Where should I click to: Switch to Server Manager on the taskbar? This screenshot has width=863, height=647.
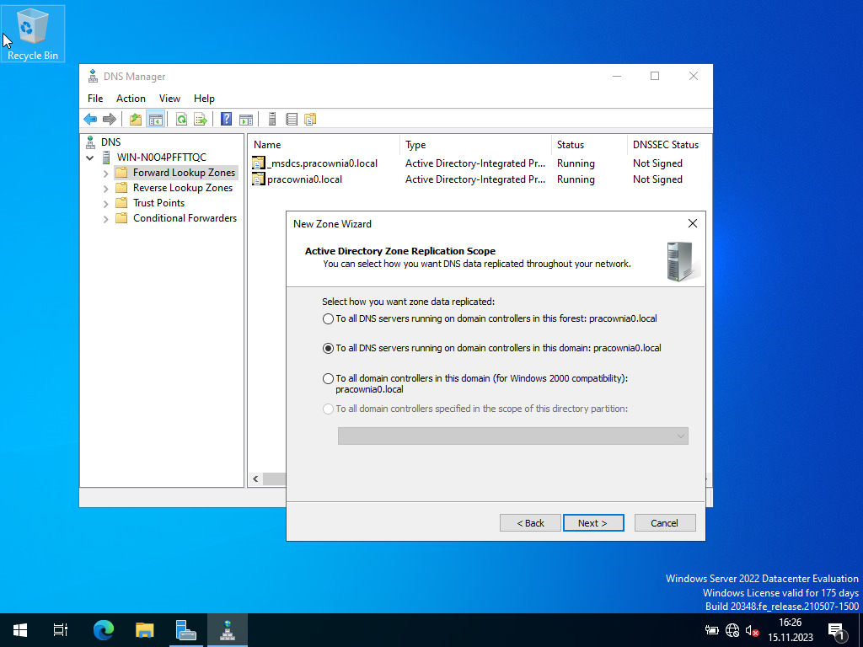(x=186, y=630)
